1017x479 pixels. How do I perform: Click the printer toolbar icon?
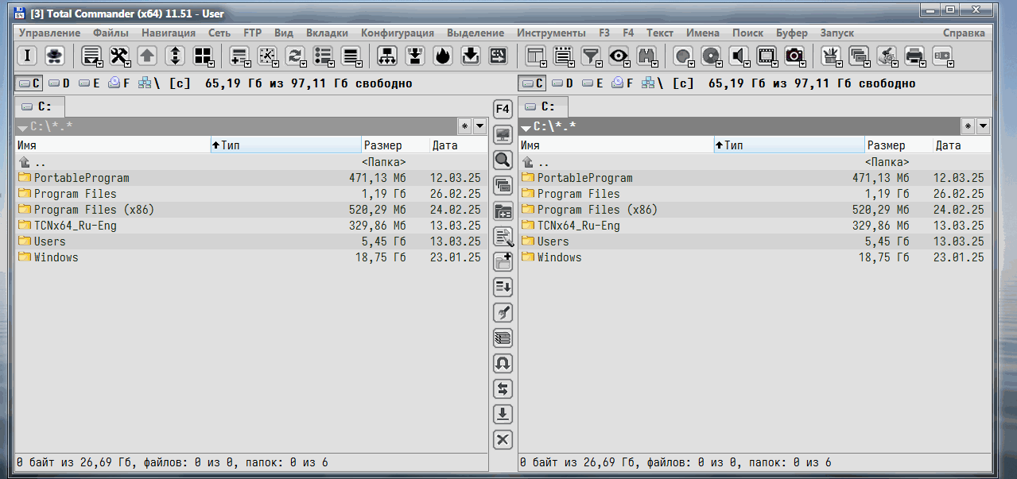tap(914, 56)
